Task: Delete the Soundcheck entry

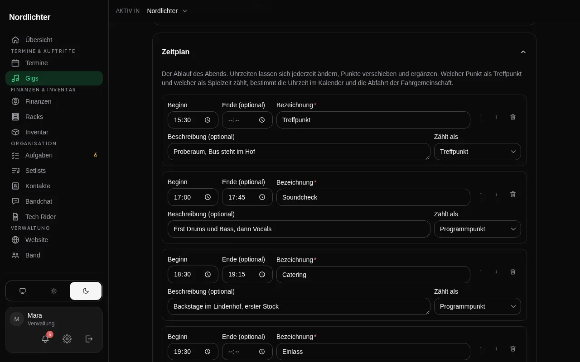Action: [x=513, y=194]
